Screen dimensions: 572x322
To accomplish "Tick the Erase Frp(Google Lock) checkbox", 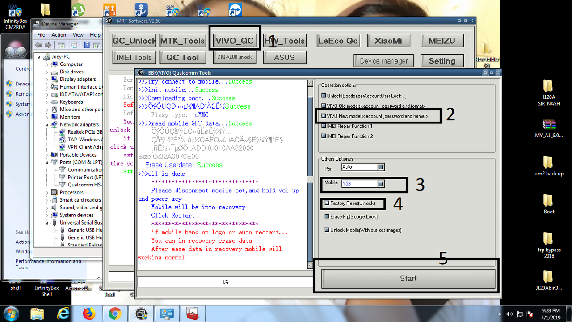I will coord(327,216).
